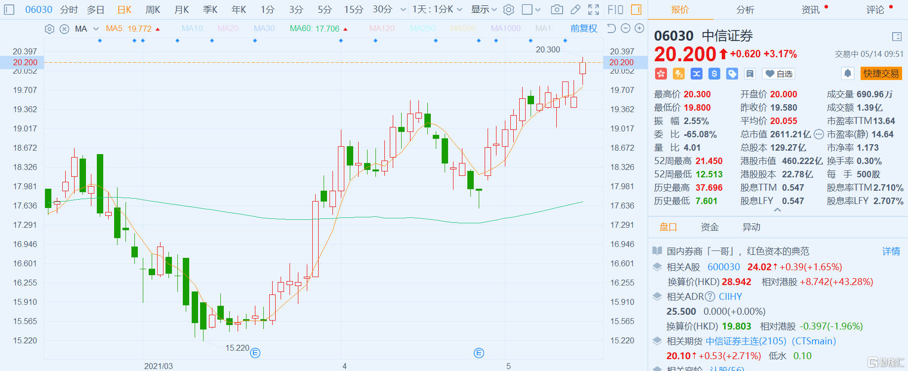Open the 显示 display dropdown

[484, 9]
